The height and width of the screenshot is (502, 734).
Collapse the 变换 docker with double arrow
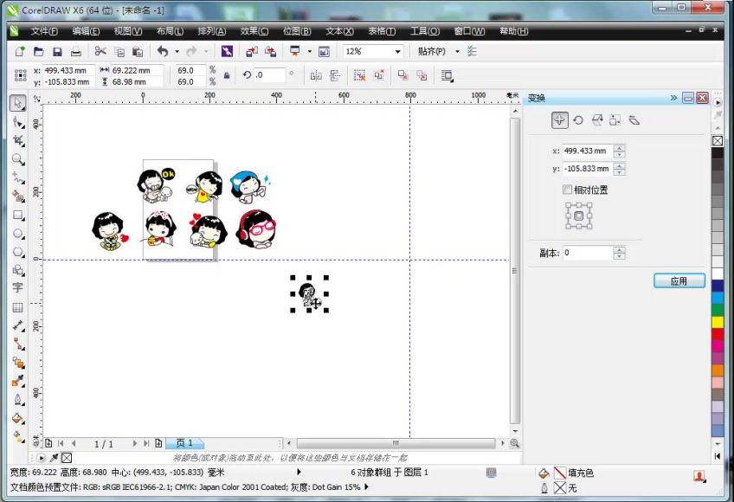(673, 98)
